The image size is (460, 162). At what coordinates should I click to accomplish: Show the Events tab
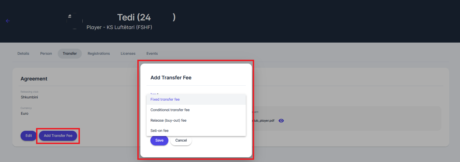click(x=152, y=54)
